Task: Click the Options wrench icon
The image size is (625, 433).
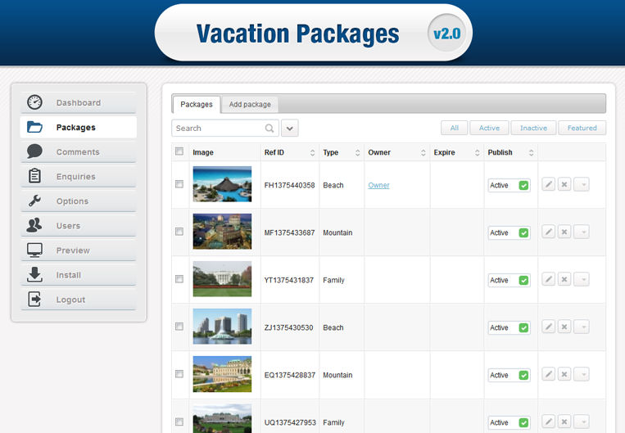Action: [34, 201]
